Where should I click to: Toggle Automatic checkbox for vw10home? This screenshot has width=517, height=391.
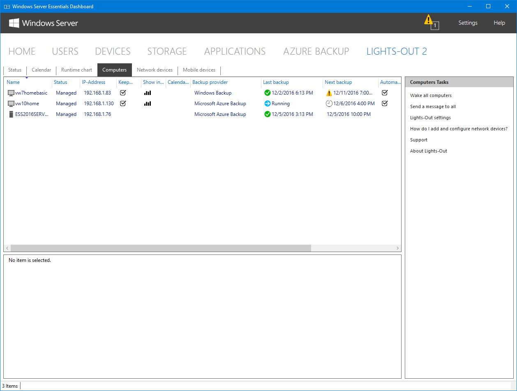click(x=385, y=103)
